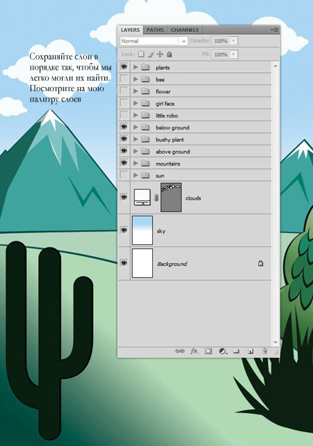Expand the little robo group triangle
The width and height of the screenshot is (313, 446).
(x=136, y=115)
